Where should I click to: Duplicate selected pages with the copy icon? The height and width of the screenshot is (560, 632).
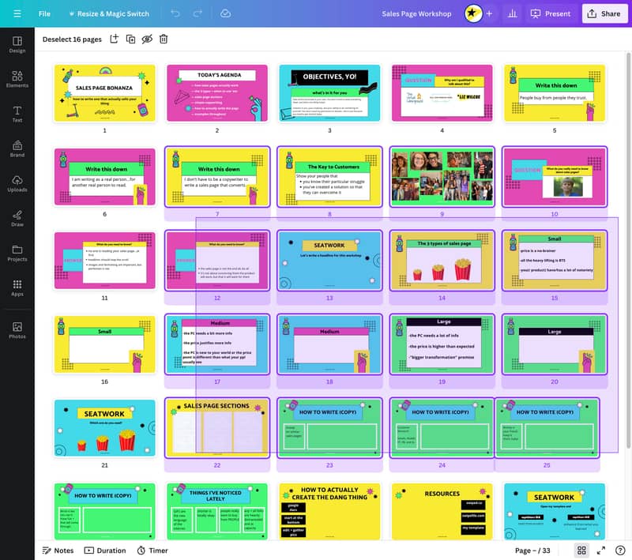pyautogui.click(x=130, y=39)
